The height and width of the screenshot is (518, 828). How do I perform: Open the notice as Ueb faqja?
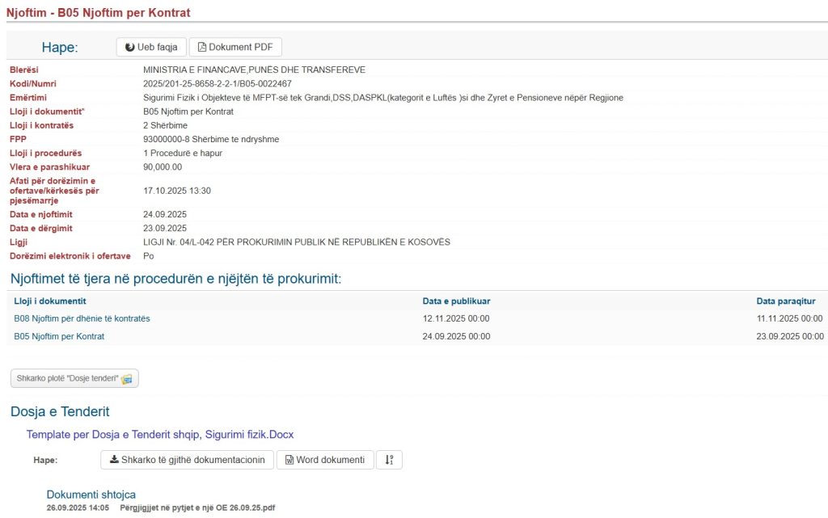pyautogui.click(x=152, y=47)
